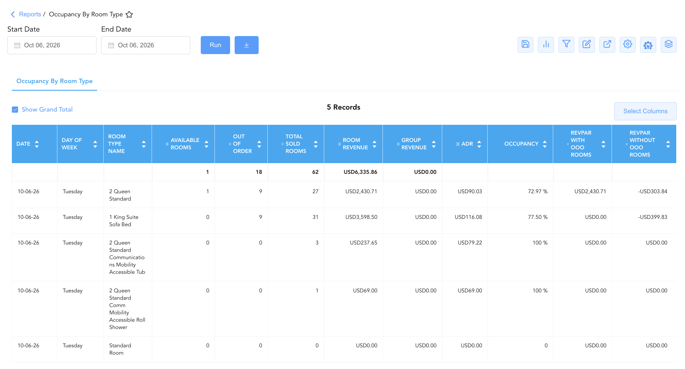
Task: Run the report
Action: click(x=215, y=45)
